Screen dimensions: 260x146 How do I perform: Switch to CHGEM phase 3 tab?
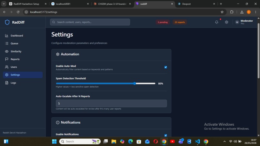point(112,4)
